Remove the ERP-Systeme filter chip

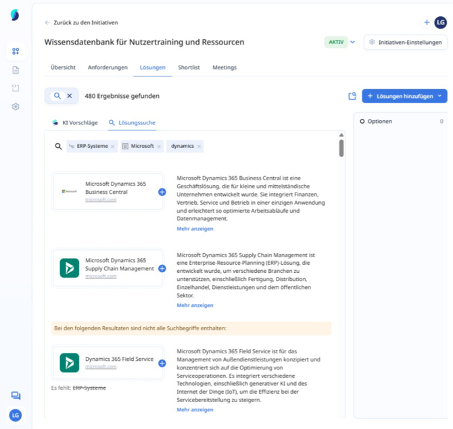click(x=113, y=147)
